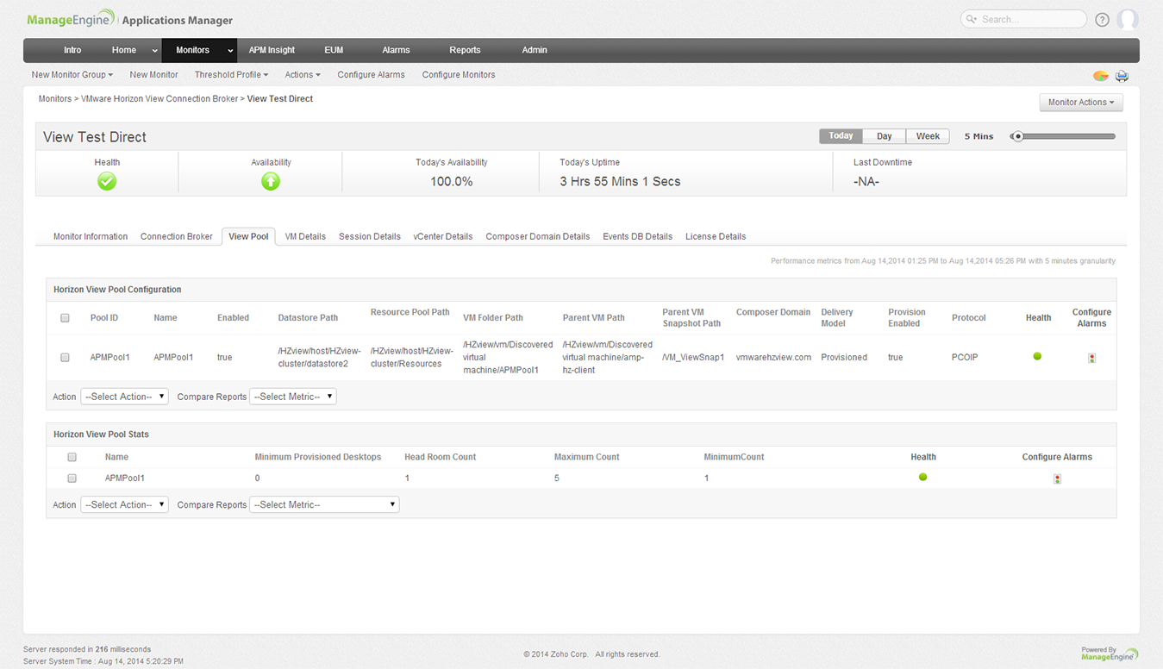Check the select-all checkbox in Pool Configuration header
1163x669 pixels.
[x=65, y=317]
